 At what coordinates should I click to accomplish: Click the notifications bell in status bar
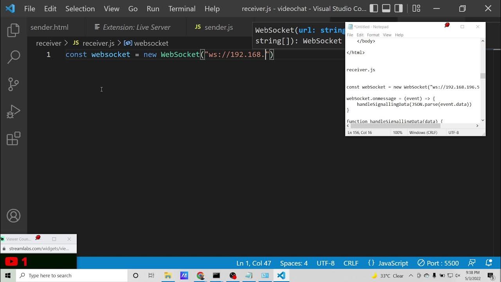click(488, 263)
